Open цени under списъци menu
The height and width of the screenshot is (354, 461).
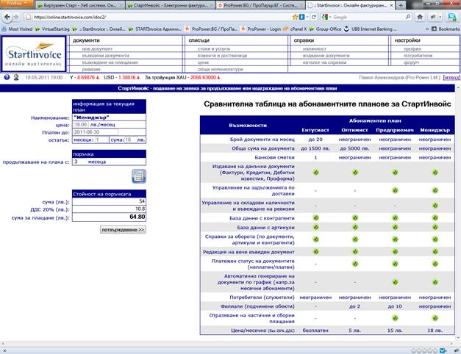click(203, 62)
